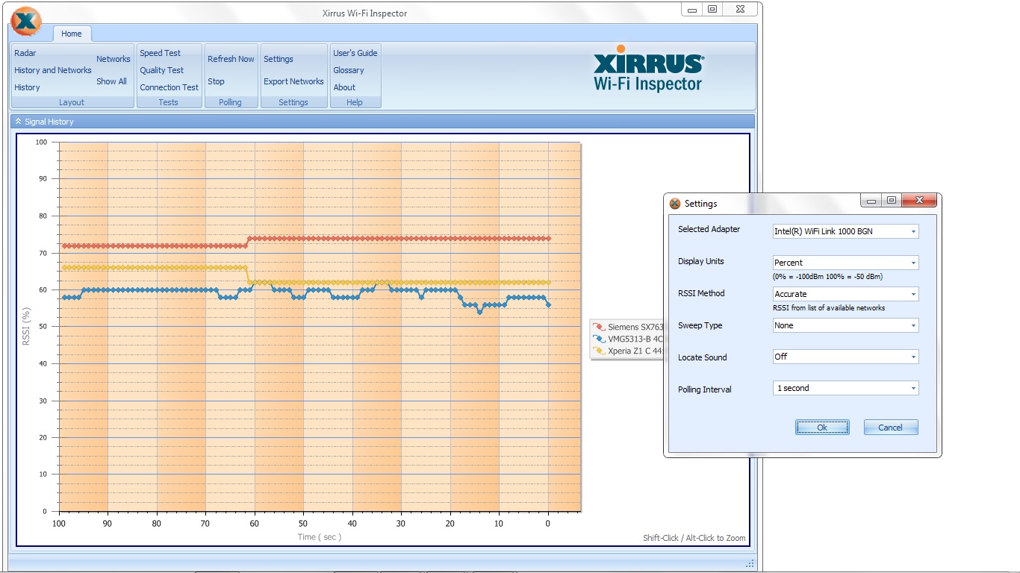Open Export Networks from the ribbon

tap(293, 81)
